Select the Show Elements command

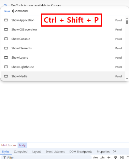[x=63, y=48]
